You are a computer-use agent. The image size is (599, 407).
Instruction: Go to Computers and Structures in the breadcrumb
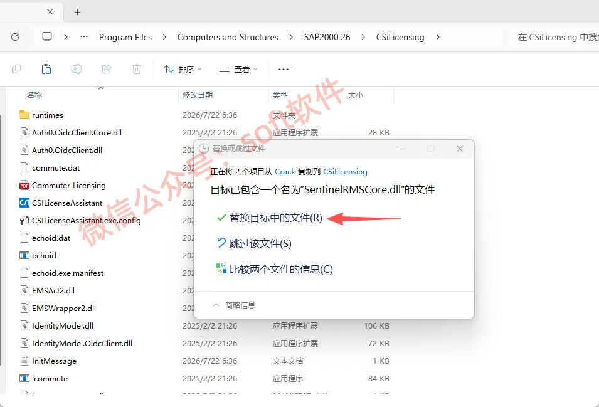coord(228,37)
